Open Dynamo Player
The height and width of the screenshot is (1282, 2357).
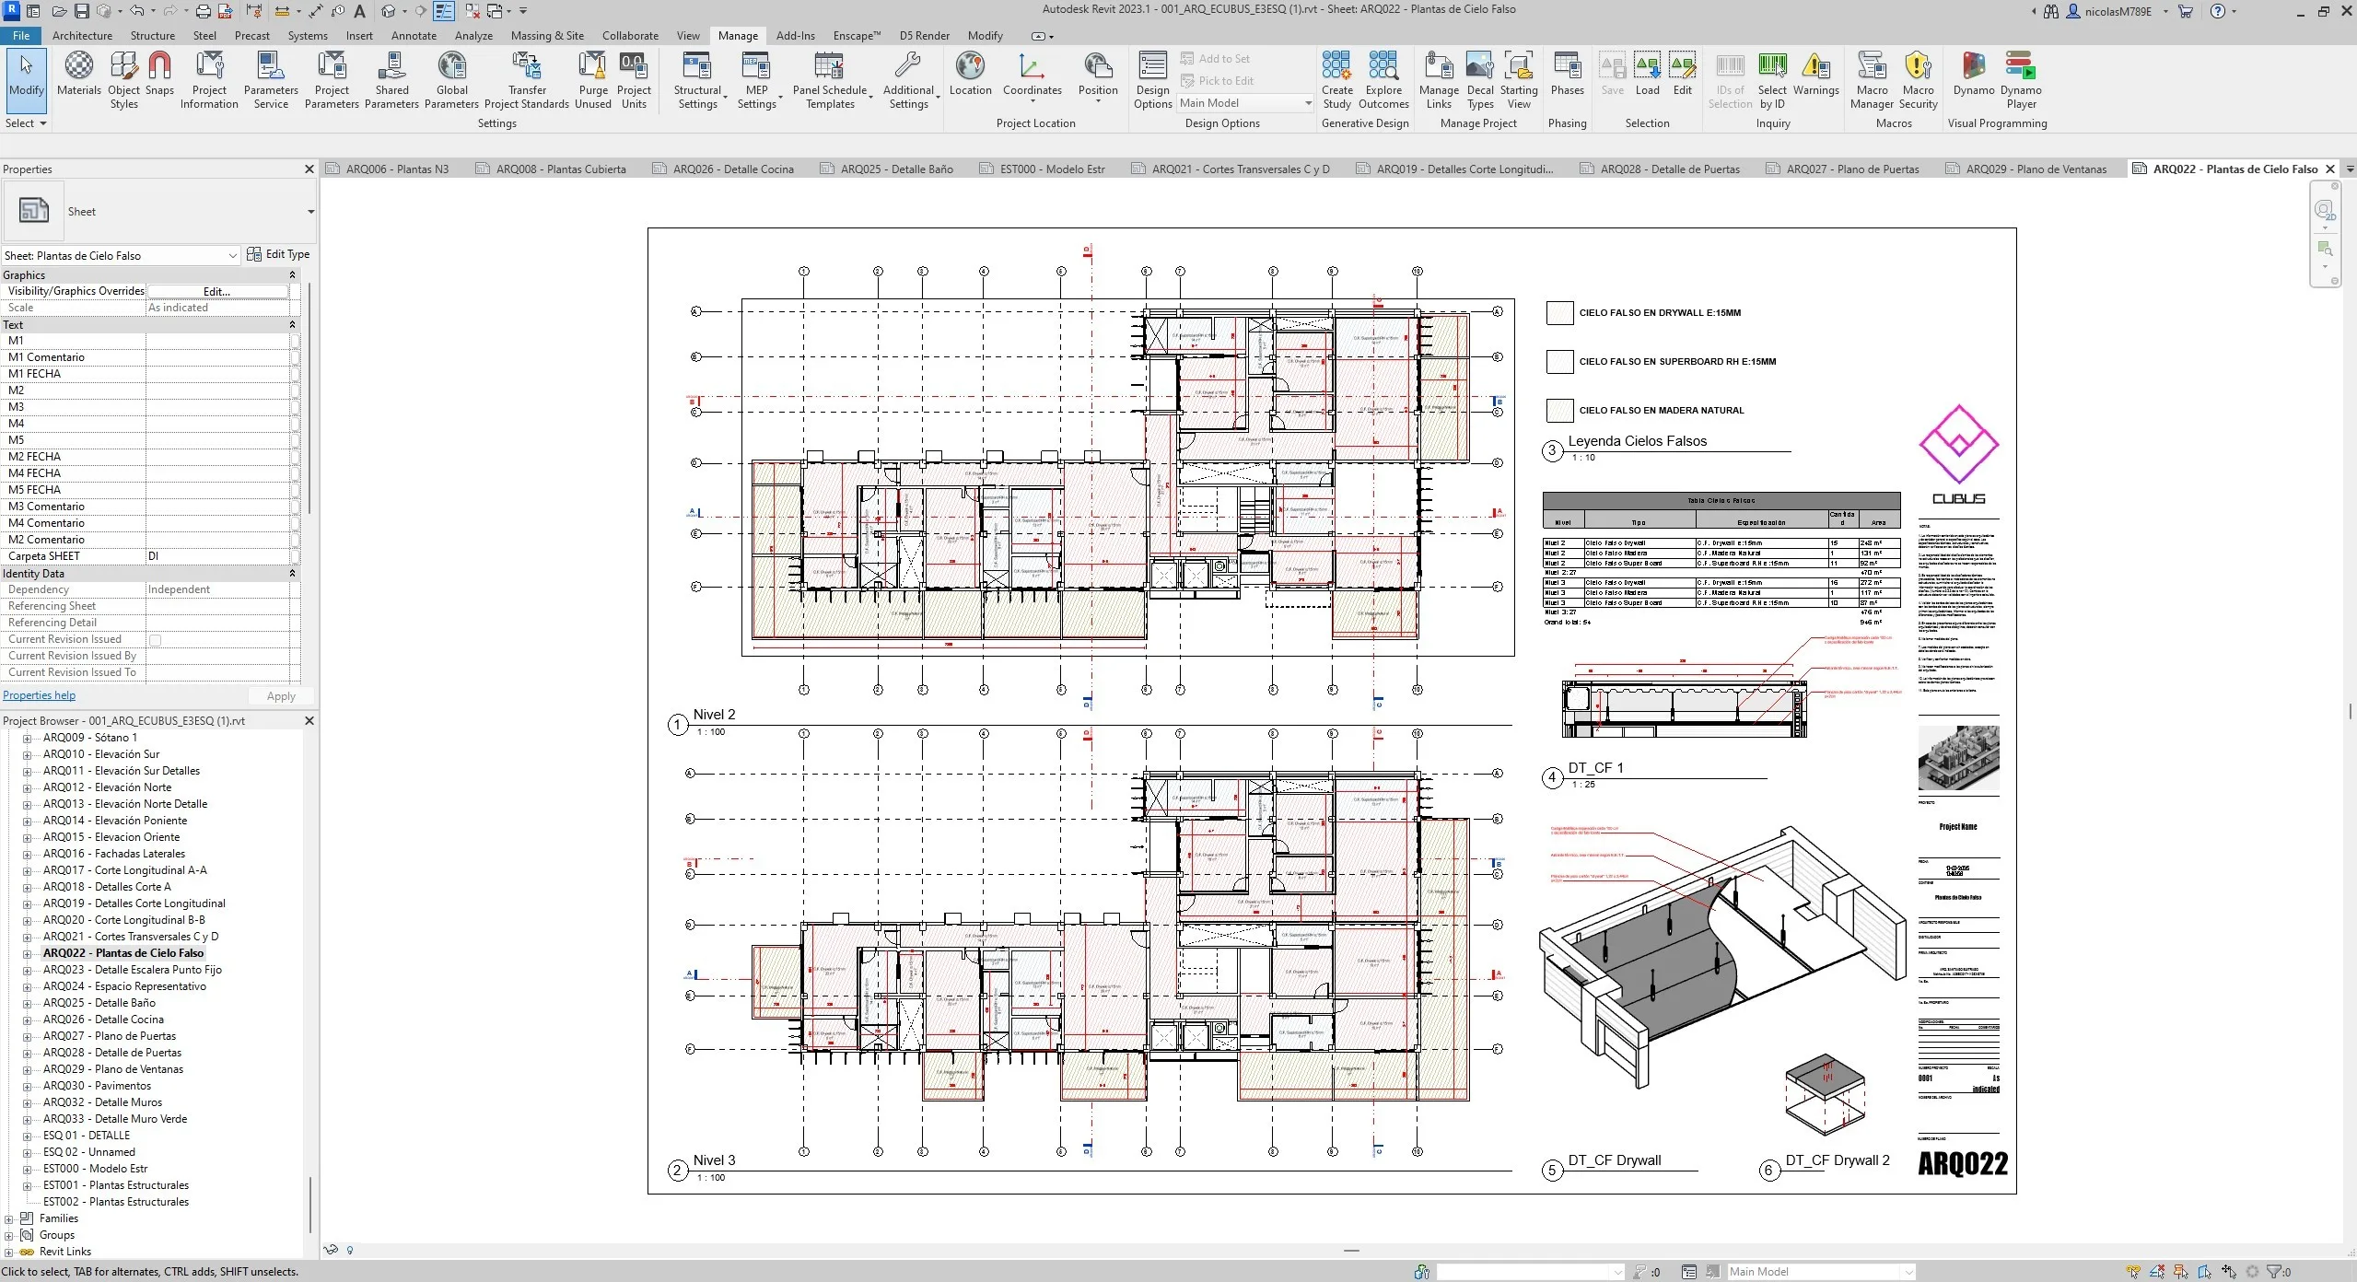pyautogui.click(x=2021, y=80)
